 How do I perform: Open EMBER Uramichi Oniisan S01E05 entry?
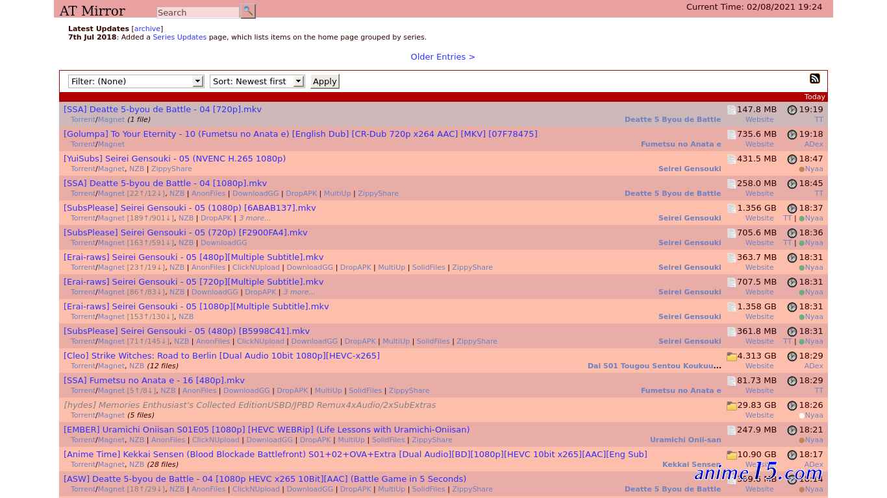(x=266, y=429)
